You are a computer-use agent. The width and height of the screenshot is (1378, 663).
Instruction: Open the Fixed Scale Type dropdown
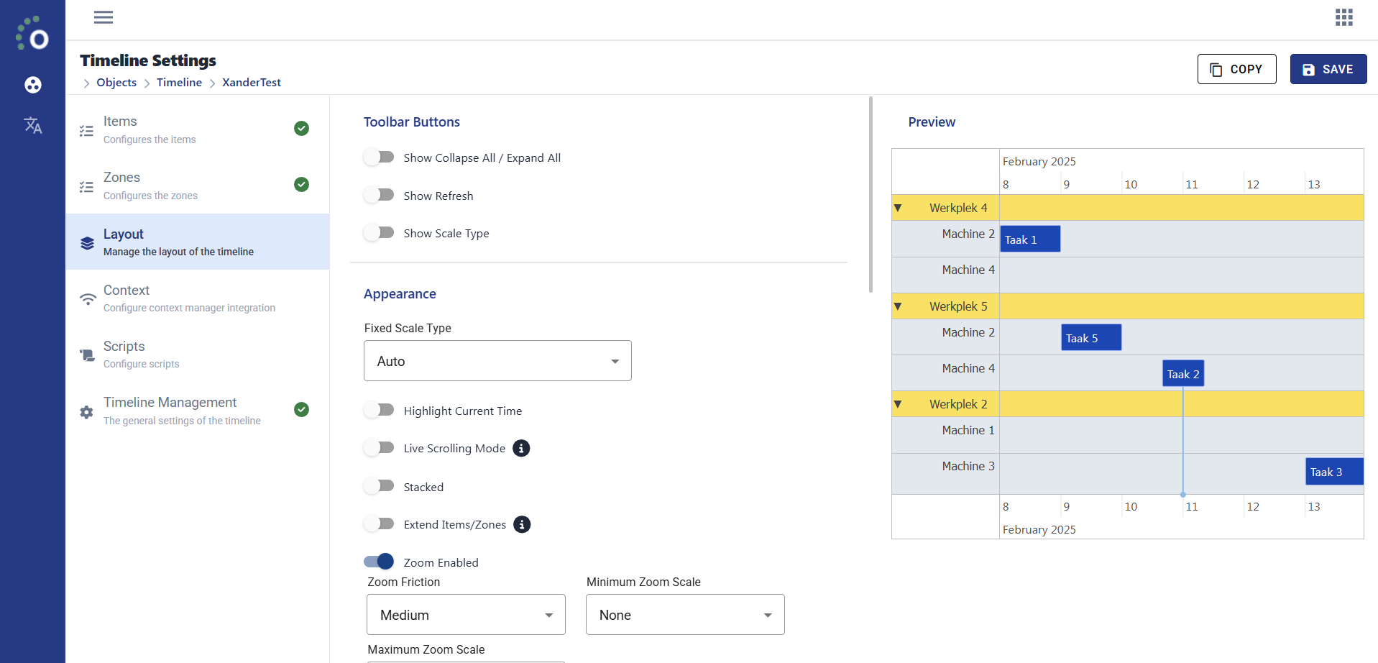497,361
